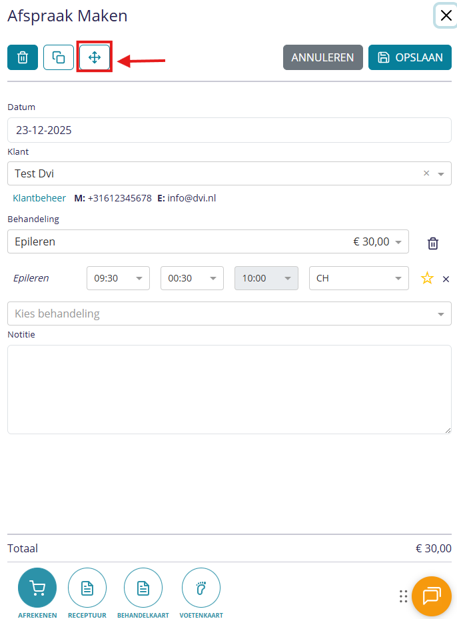Image resolution: width=457 pixels, height=619 pixels.
Task: Open the start time 09:30 dropdown
Action: coord(118,278)
